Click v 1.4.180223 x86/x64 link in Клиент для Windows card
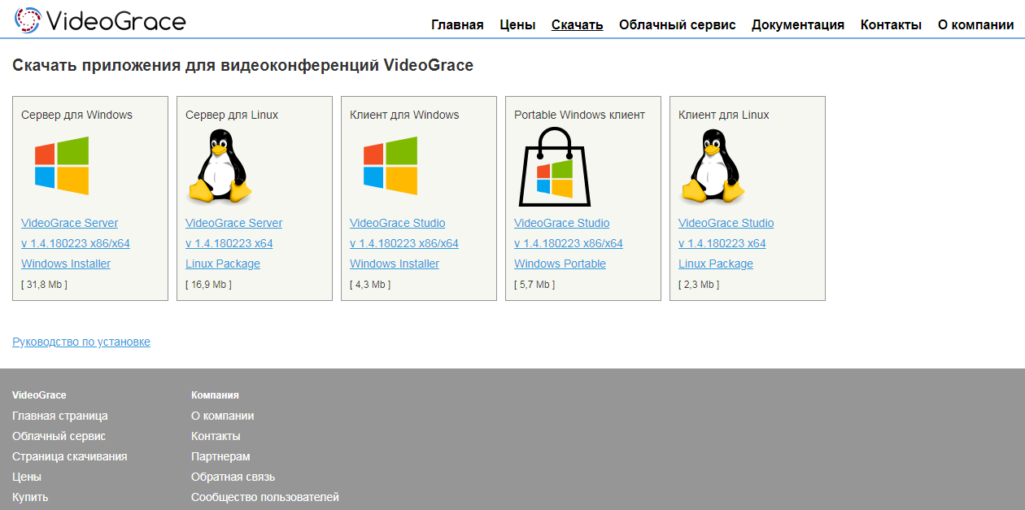This screenshot has height=510, width=1025. click(404, 243)
